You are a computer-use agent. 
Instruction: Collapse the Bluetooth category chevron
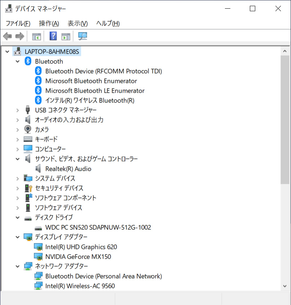point(17,61)
